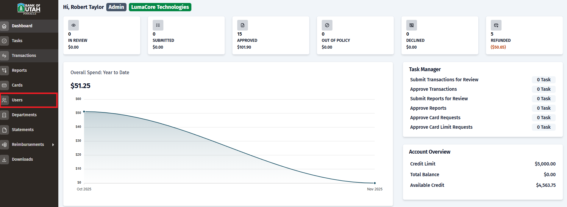Image resolution: width=567 pixels, height=207 pixels.
Task: Open the Users people icon
Action: (4, 100)
